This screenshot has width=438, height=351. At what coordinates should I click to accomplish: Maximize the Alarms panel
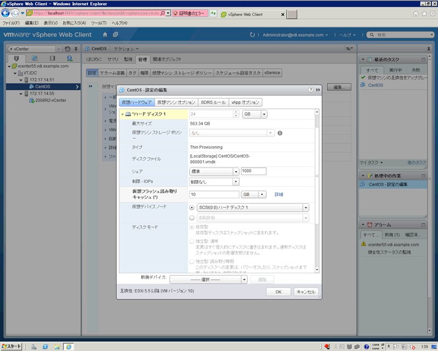click(x=423, y=225)
